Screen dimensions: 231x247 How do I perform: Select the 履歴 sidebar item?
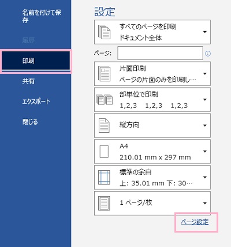click(x=28, y=40)
